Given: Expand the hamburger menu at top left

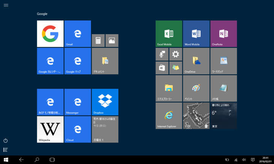Looking at the screenshot, I should coord(6,5).
